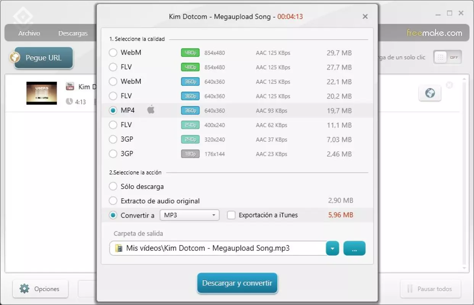
Task: Click the Carpeta de salida label
Action: (x=138, y=233)
